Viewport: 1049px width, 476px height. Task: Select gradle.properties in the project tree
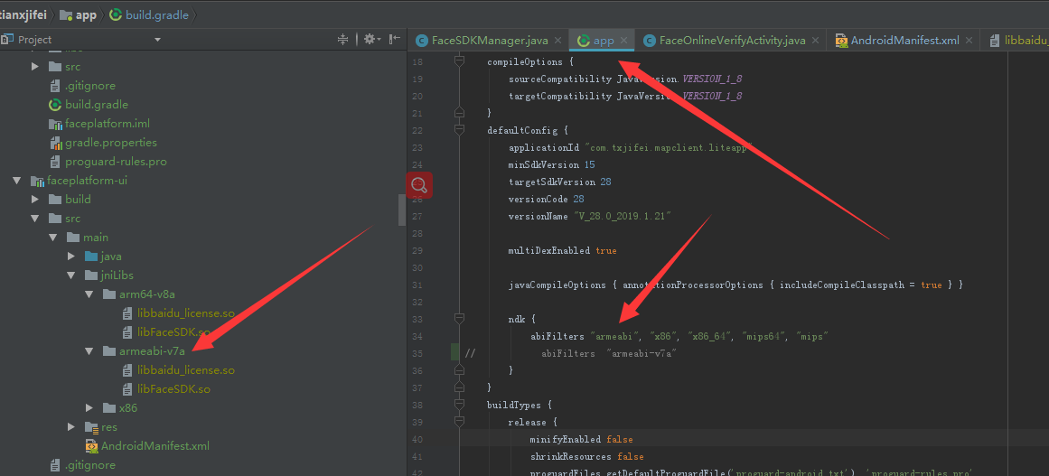(111, 143)
